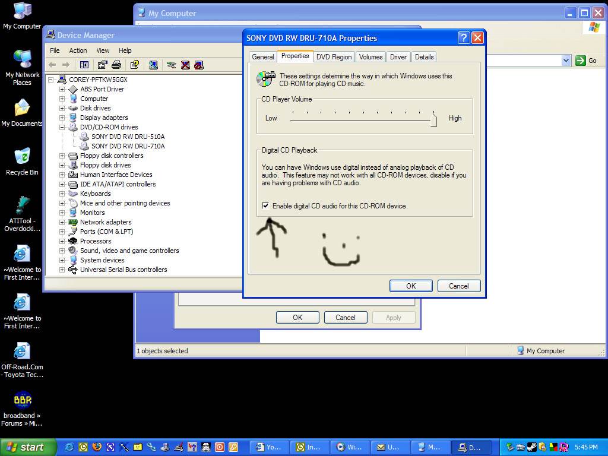Switch to the Details tab
The height and width of the screenshot is (456, 608).
click(x=424, y=57)
